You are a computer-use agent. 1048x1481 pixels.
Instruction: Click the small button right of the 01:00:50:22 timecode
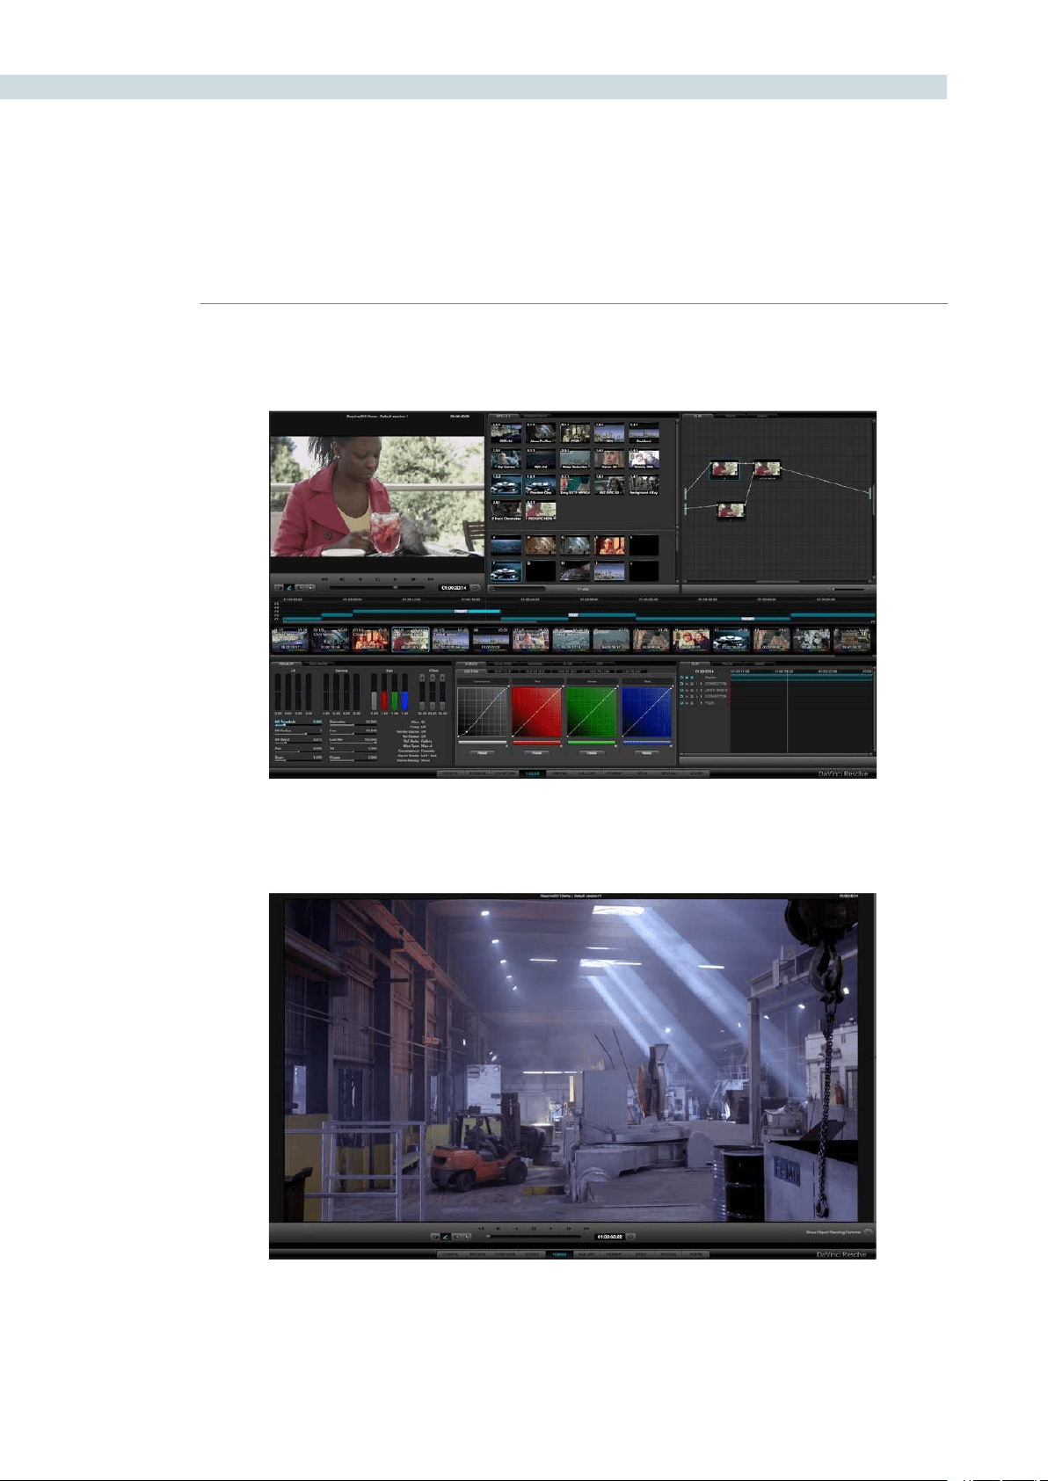click(630, 1236)
